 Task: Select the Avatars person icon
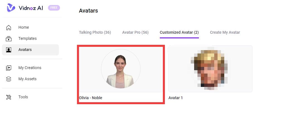9,50
